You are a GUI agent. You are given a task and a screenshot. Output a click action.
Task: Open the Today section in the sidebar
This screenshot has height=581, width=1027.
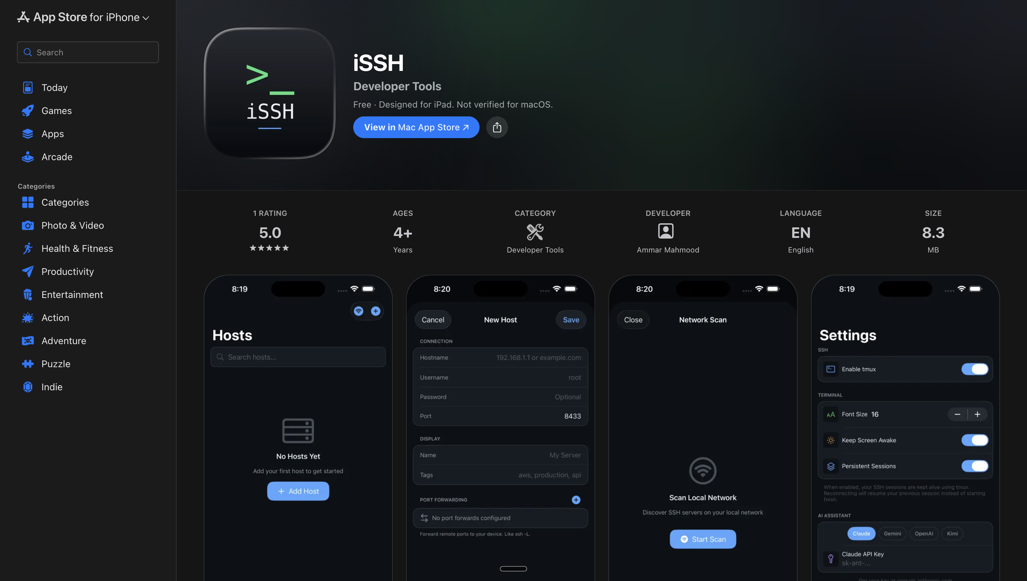54,88
